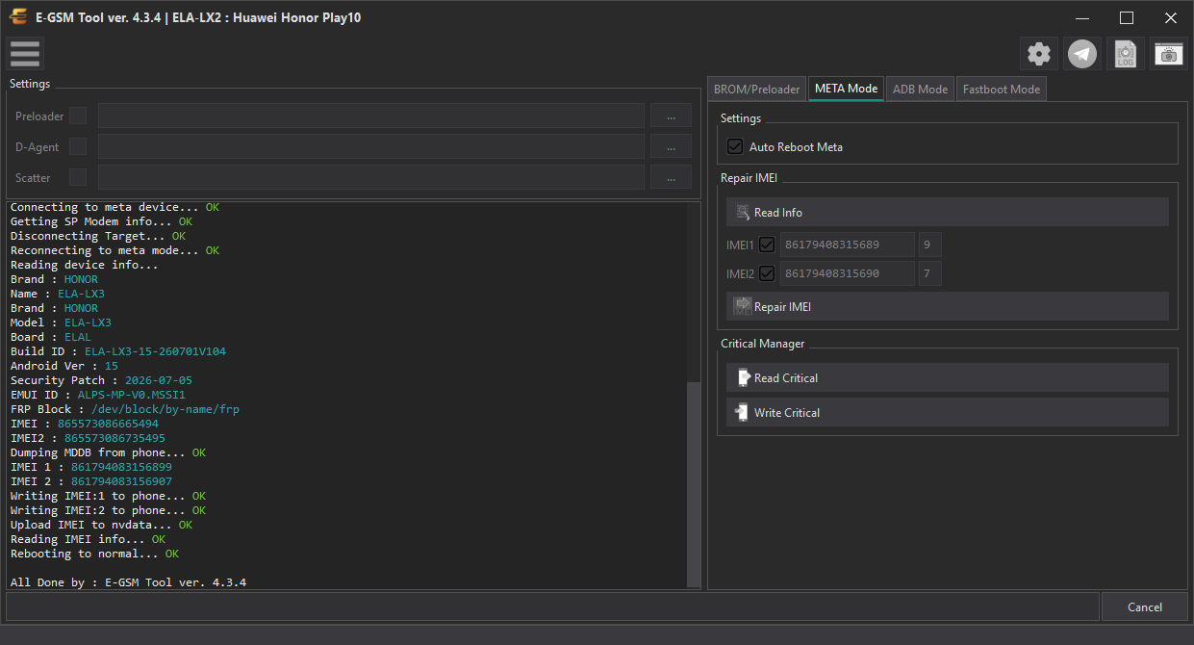Screen dimensions: 1194x645
Task: Click the Read Critical button
Action: pos(948,377)
